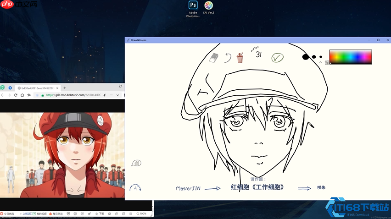Open the chat bubble icon on canvas
Viewport: 391px width, 219px height.
(136, 163)
